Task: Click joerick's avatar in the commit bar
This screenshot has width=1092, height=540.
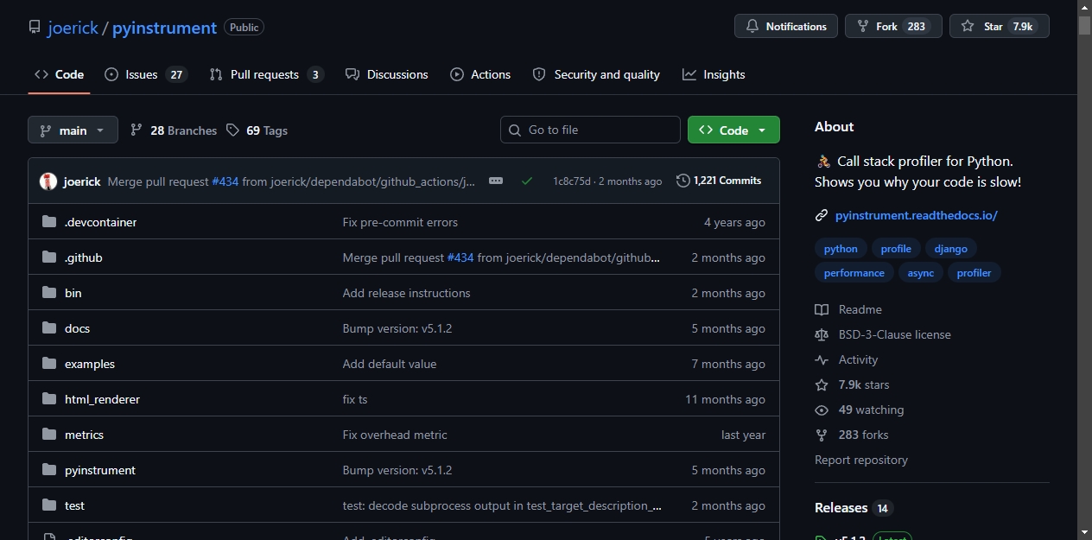Action: click(48, 181)
